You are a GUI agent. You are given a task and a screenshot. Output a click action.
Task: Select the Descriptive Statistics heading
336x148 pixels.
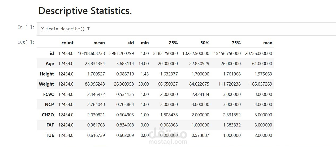[85, 11]
